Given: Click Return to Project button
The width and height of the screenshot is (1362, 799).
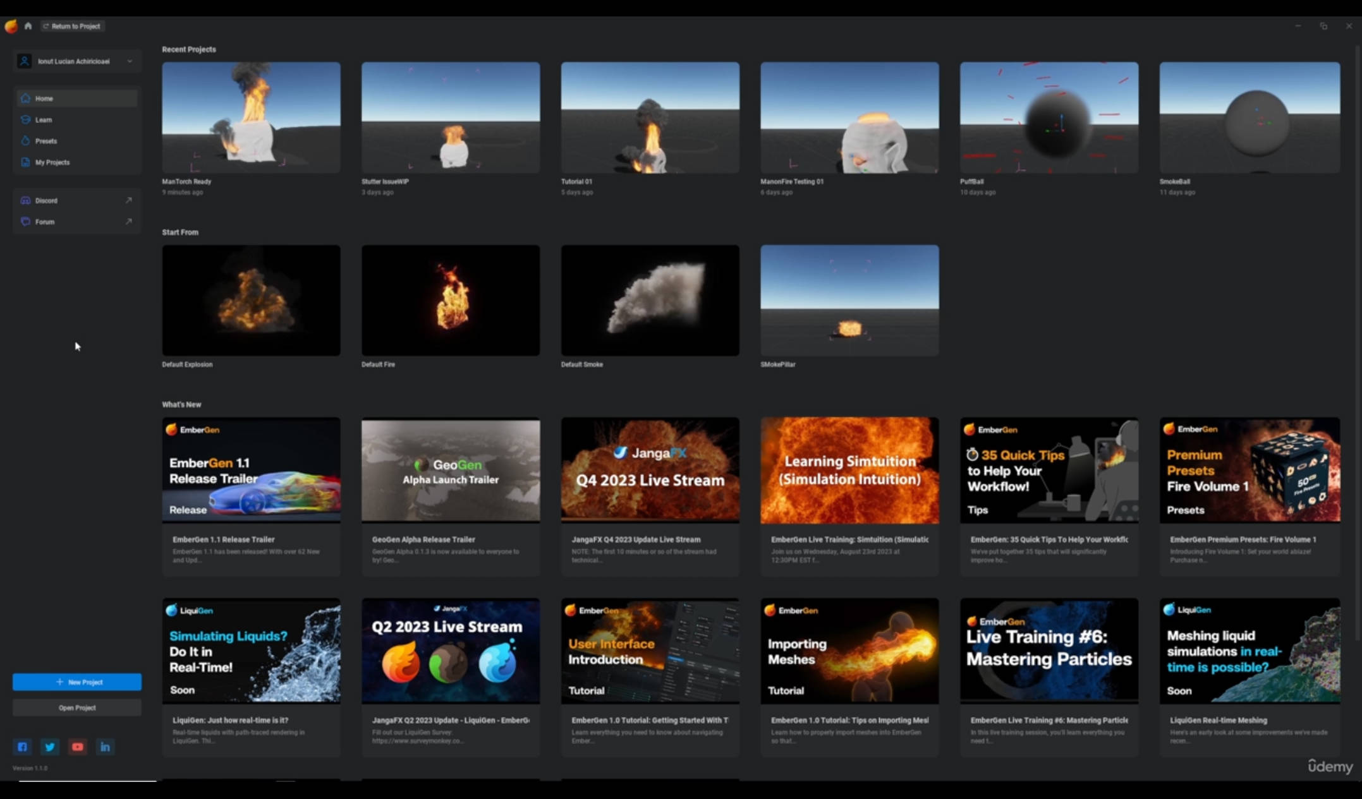Looking at the screenshot, I should coord(72,26).
